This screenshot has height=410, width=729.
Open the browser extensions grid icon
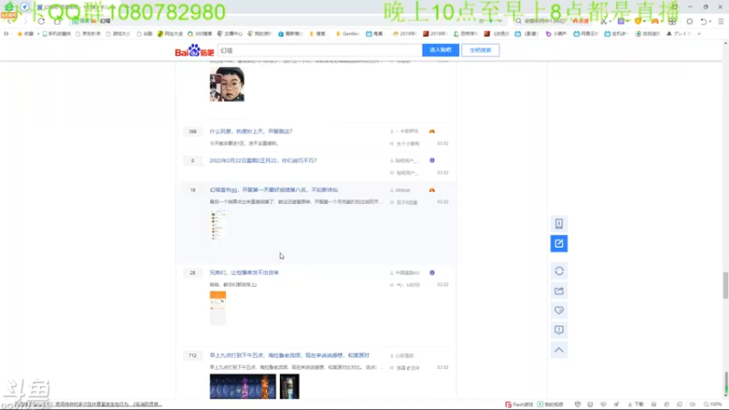[x=673, y=21]
